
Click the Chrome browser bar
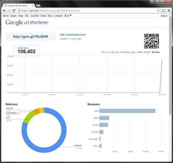[104, 125]
